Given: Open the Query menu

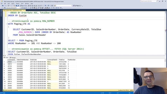Looking at the screenshot, I should pos(13,3).
